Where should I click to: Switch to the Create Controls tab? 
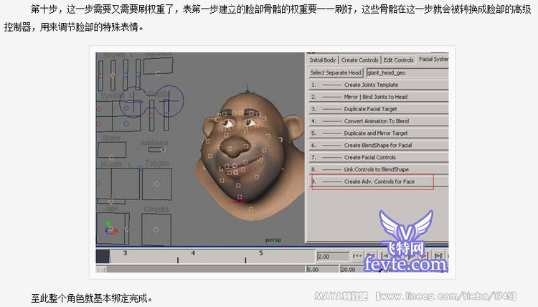pyautogui.click(x=359, y=60)
